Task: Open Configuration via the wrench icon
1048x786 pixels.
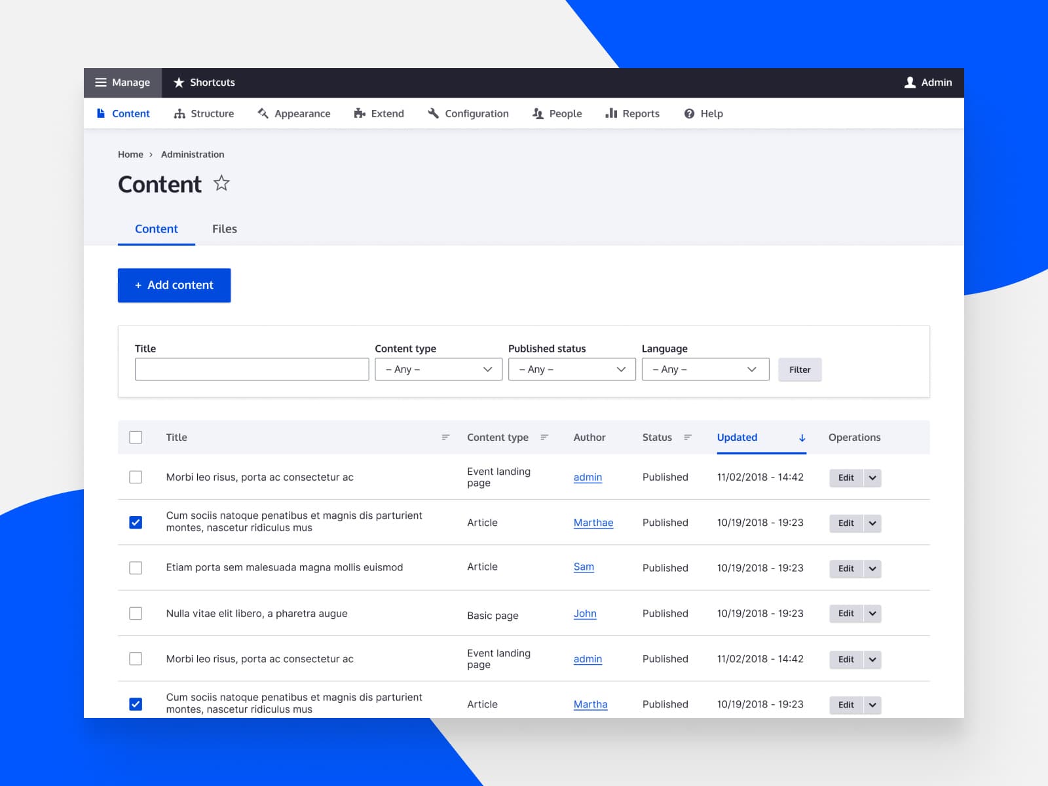Action: 432,113
